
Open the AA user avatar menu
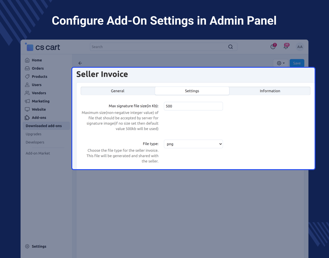[300, 47]
